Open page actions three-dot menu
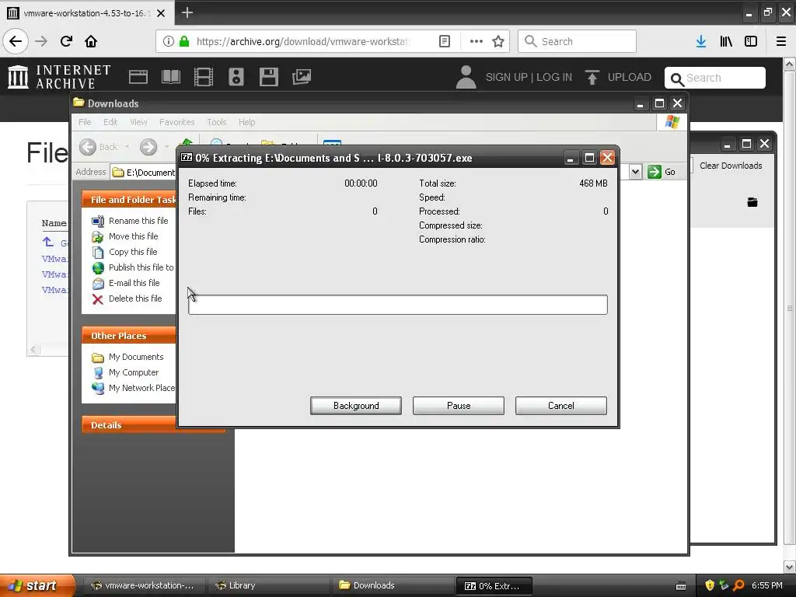 coord(476,41)
